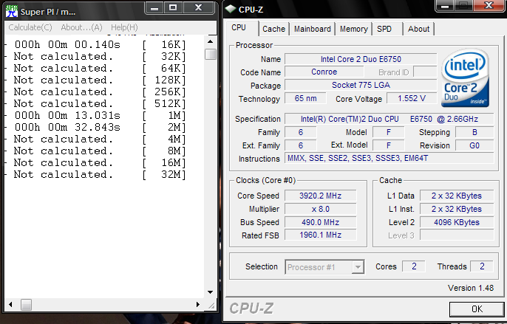This screenshot has width=507, height=324.
Task: Click the 16K result row '00.140s' in Super PI
Action: [x=100, y=44]
